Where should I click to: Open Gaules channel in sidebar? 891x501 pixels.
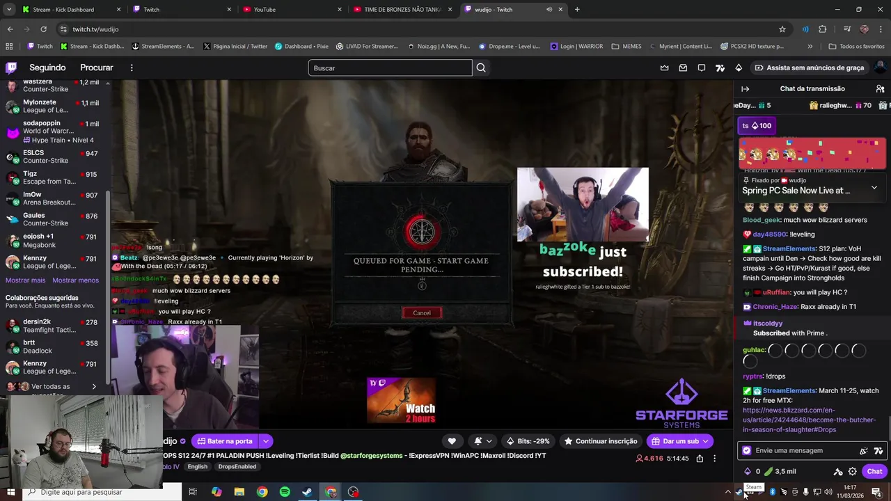tap(54, 219)
